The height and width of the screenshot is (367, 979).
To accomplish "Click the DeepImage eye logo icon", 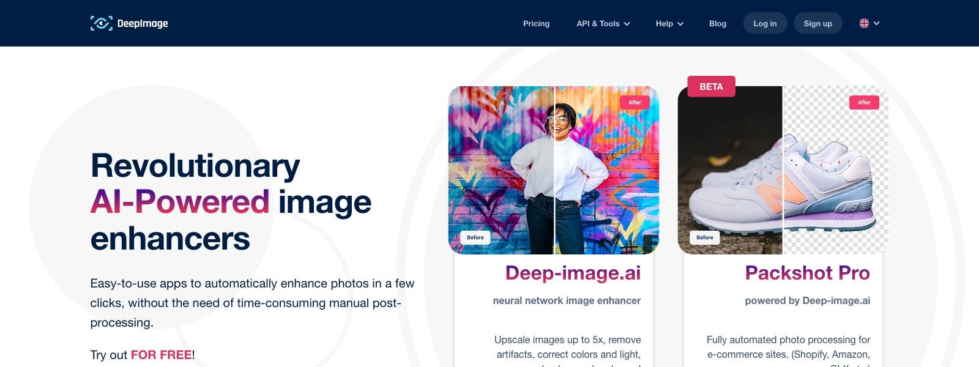I will (101, 23).
